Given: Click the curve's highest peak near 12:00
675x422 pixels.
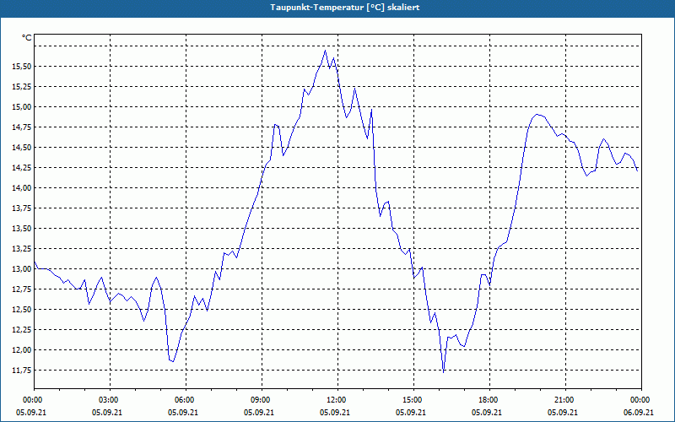Looking at the screenshot, I should tap(325, 51).
